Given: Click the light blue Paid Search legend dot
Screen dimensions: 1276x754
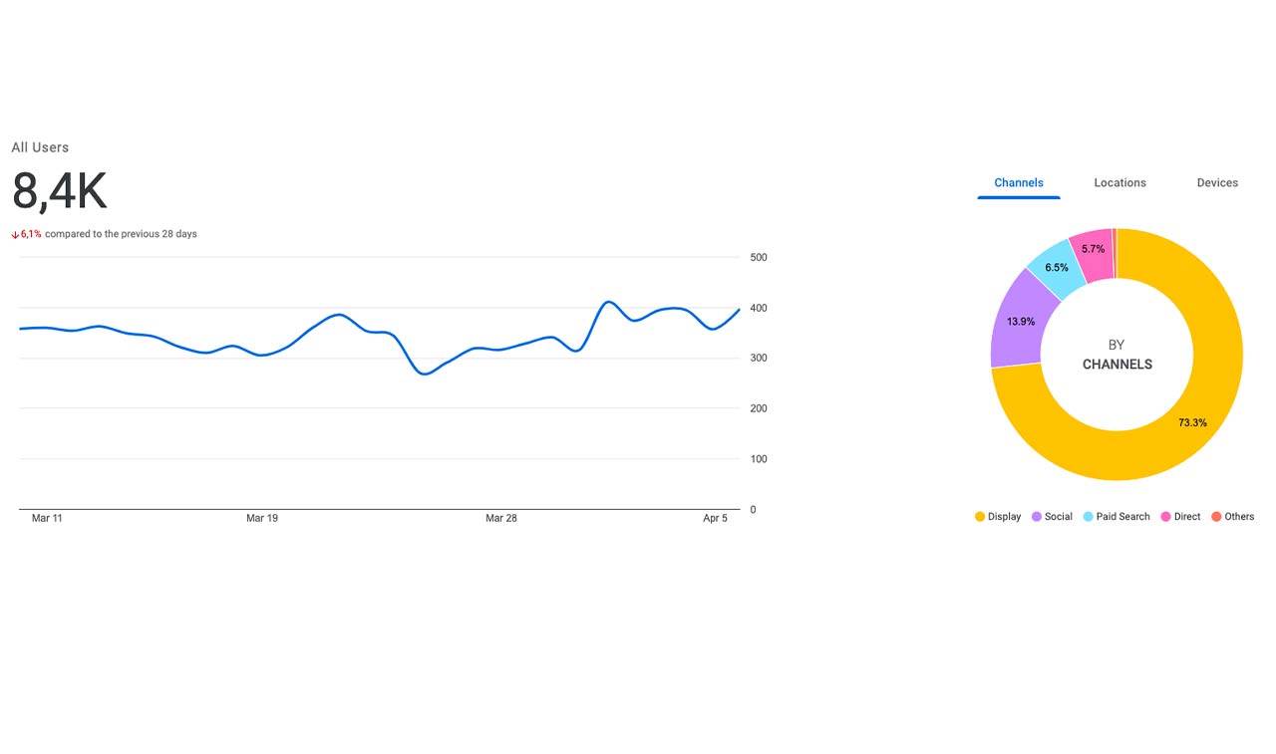Looking at the screenshot, I should (x=1089, y=517).
